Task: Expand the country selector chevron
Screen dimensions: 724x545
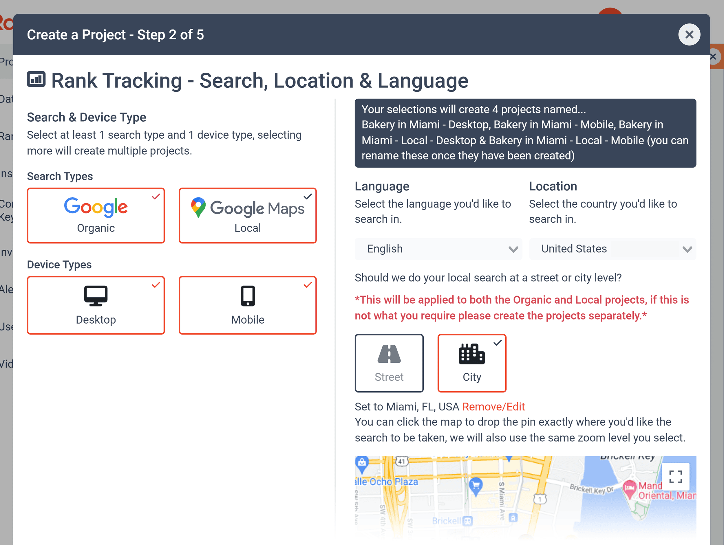Action: [x=687, y=249]
